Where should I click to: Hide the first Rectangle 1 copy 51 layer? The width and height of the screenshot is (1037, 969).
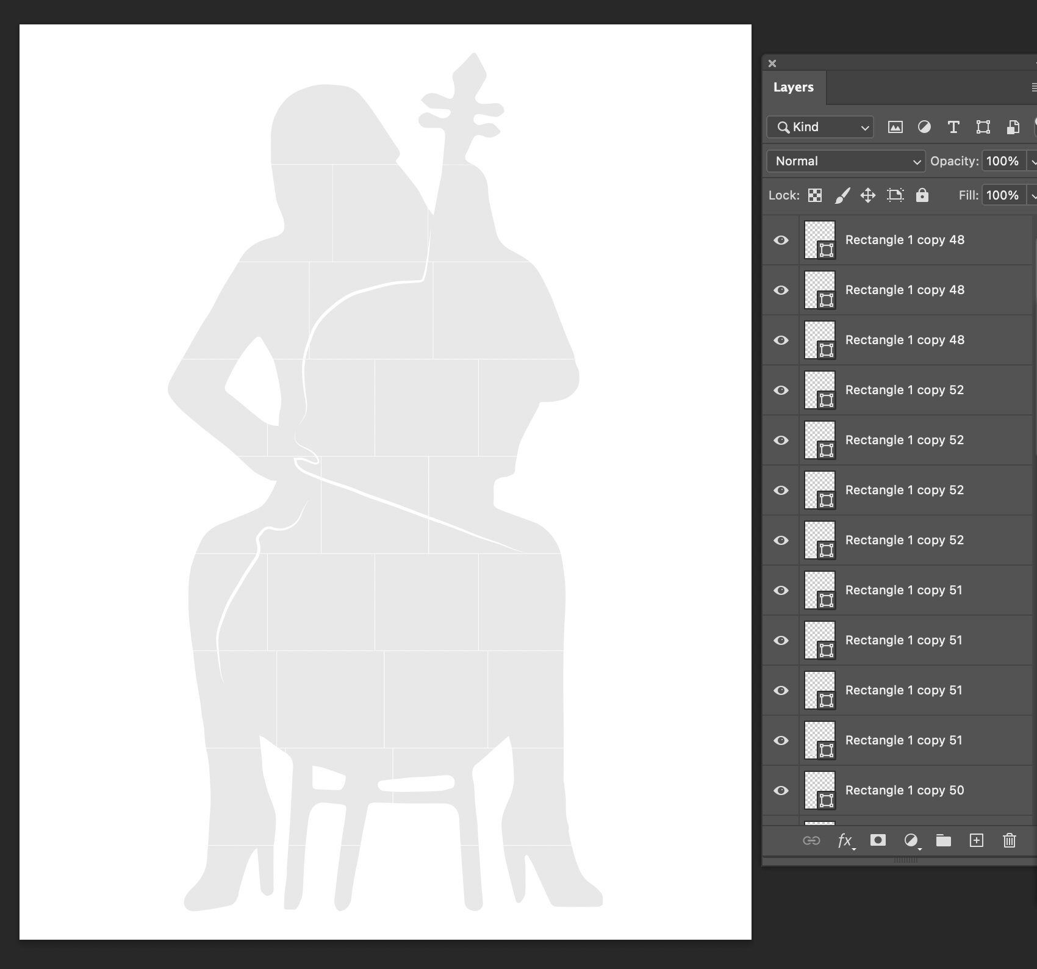(781, 591)
